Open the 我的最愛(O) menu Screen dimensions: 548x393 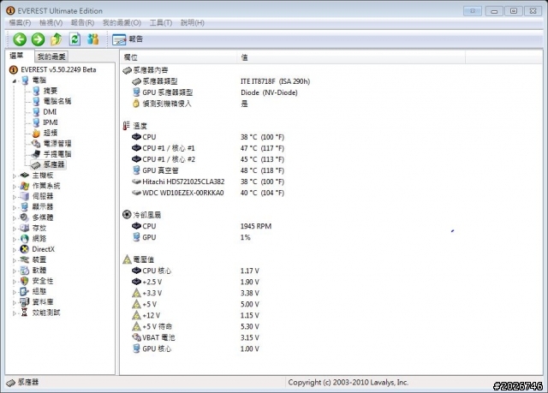click(x=122, y=23)
